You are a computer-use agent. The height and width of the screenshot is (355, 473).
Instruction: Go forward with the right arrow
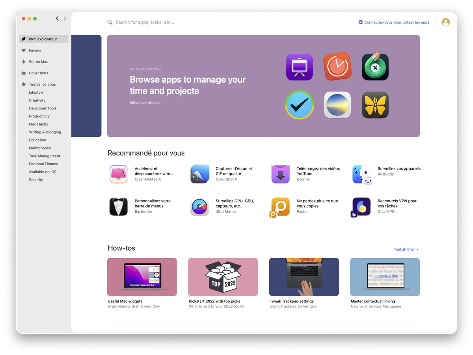[65, 18]
